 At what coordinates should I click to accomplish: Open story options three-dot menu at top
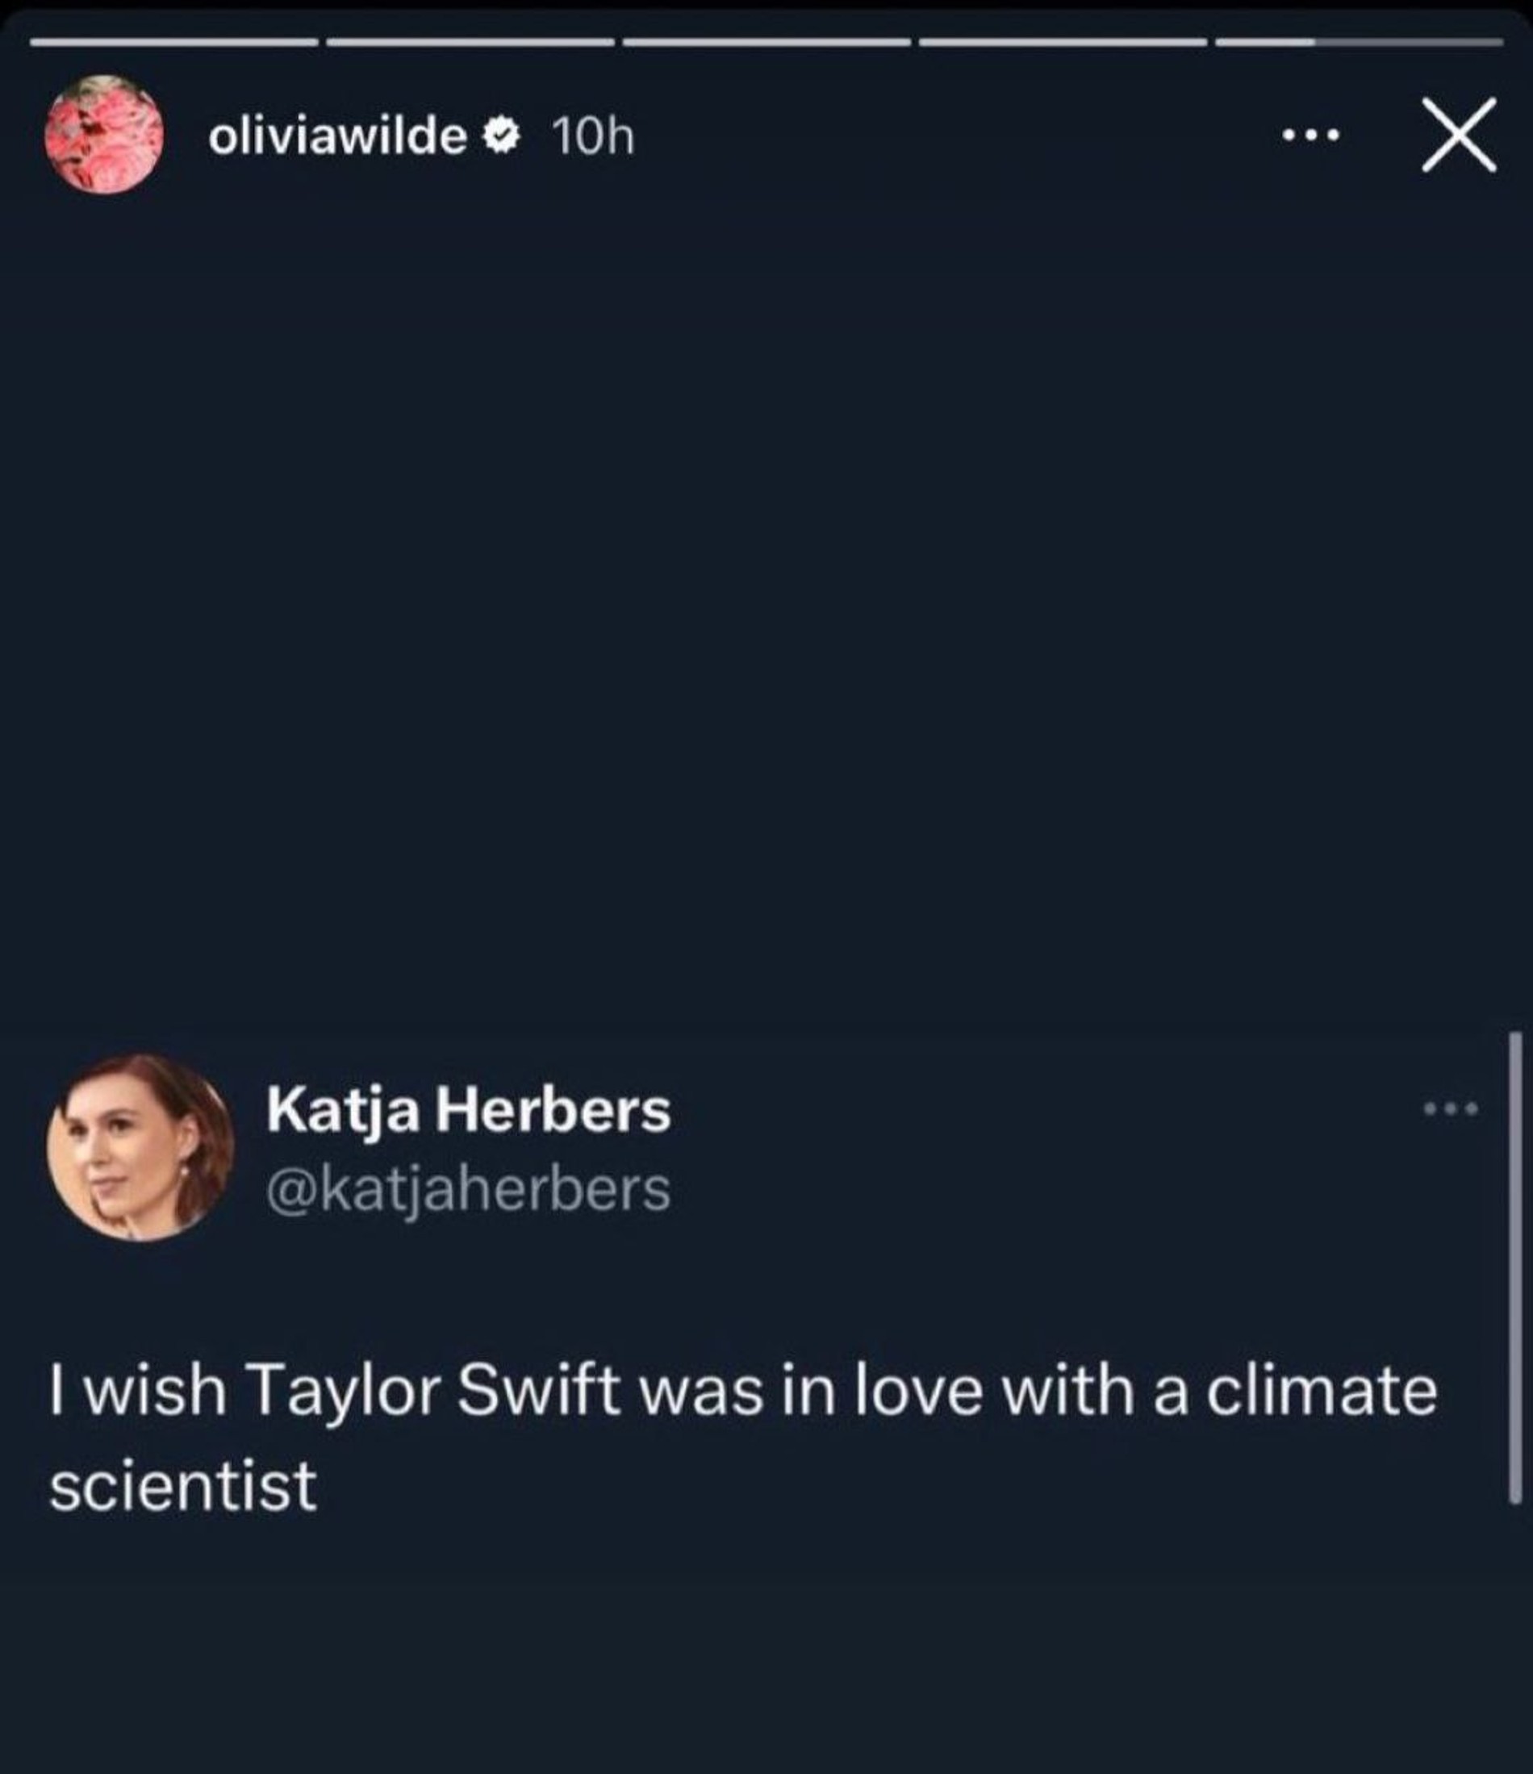tap(1310, 136)
